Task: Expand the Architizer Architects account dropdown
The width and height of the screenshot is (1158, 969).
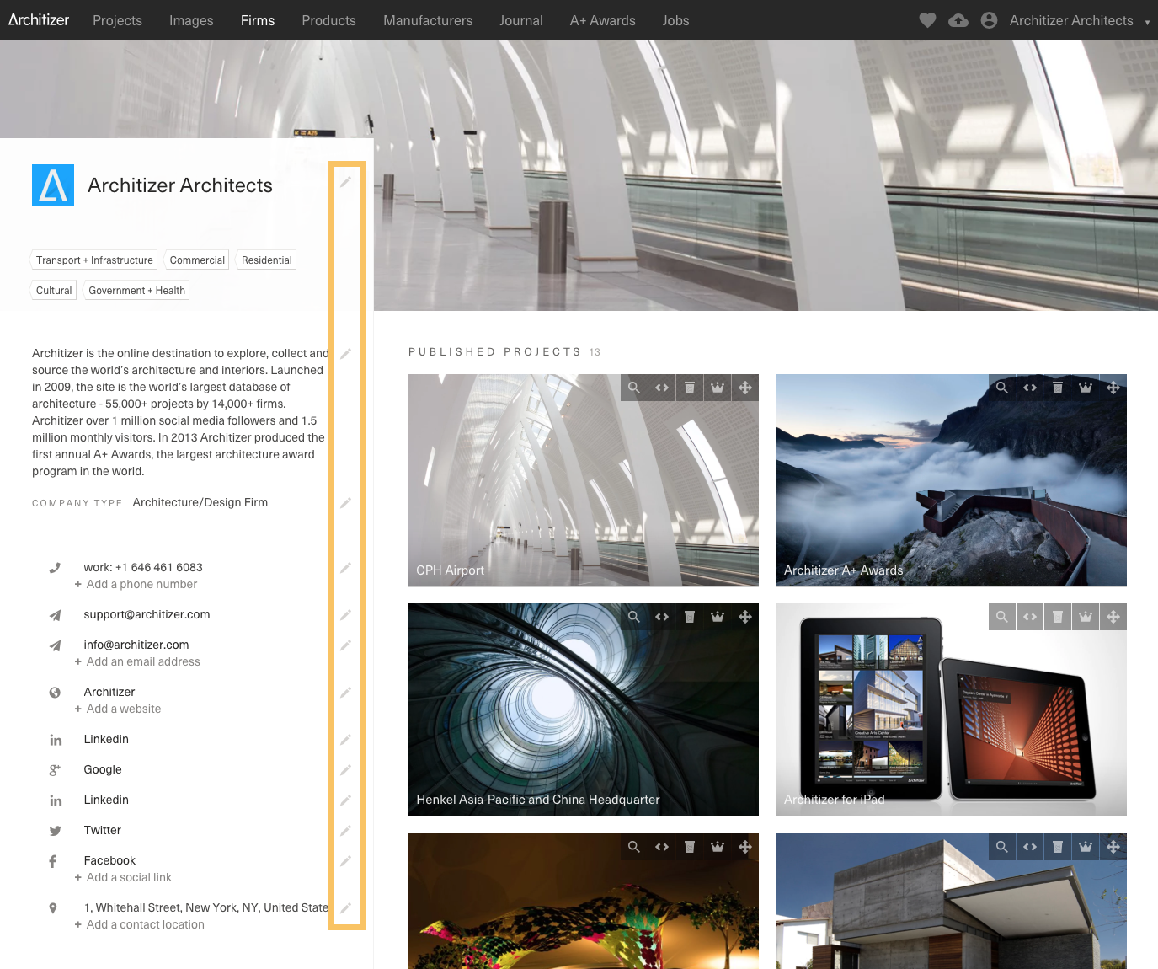Action: 1147,22
